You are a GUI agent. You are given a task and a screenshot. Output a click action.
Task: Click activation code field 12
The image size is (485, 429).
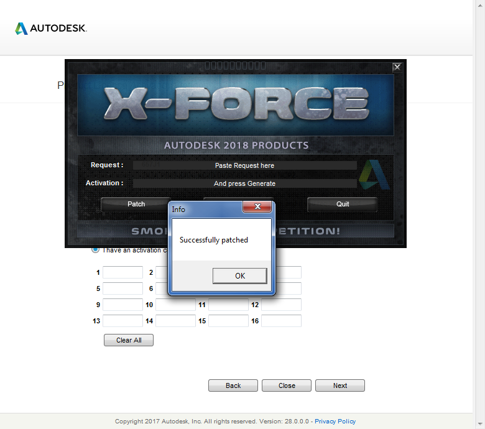click(x=282, y=305)
